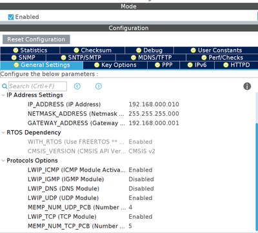
Task: Edit MEMP_NUM_TCP_PCB value 5
Action: (x=130, y=226)
